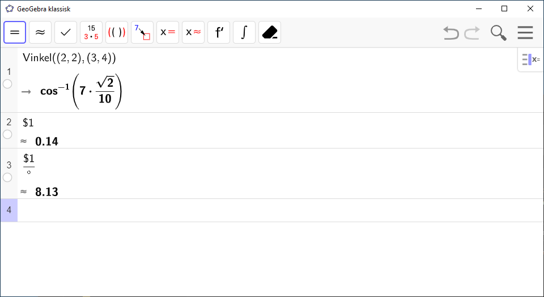Open the views style bar panel toggle
Image resolution: width=544 pixels, height=297 pixels.
pyautogui.click(x=530, y=59)
